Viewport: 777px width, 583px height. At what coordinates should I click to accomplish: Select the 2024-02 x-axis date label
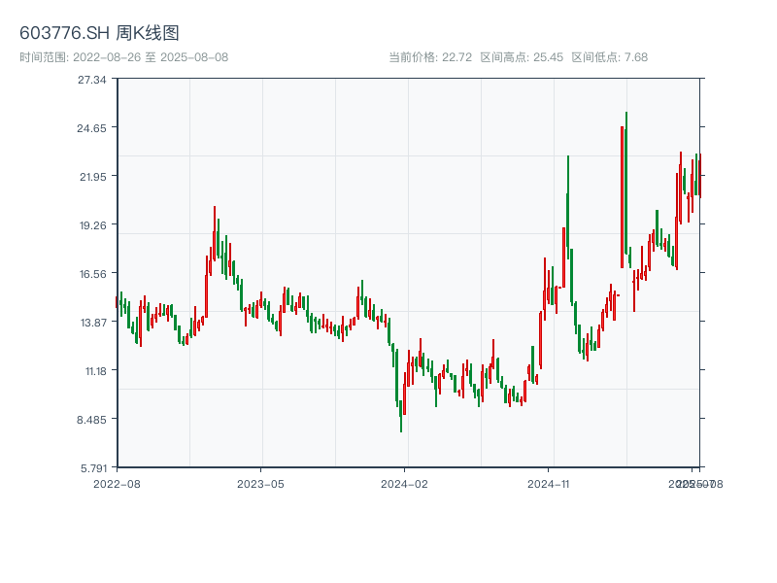[405, 483]
